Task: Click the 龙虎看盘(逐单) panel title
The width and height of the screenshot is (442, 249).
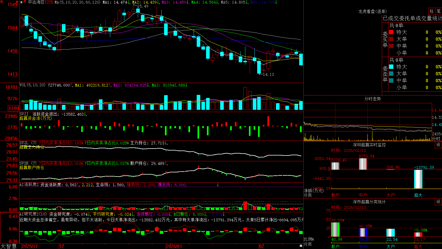Action: pos(372,11)
